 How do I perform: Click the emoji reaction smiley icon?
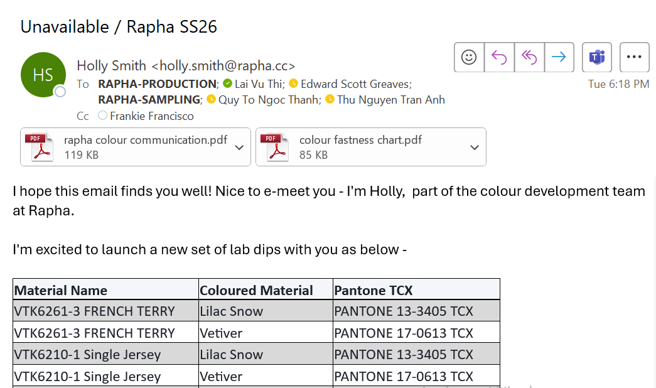click(x=469, y=57)
